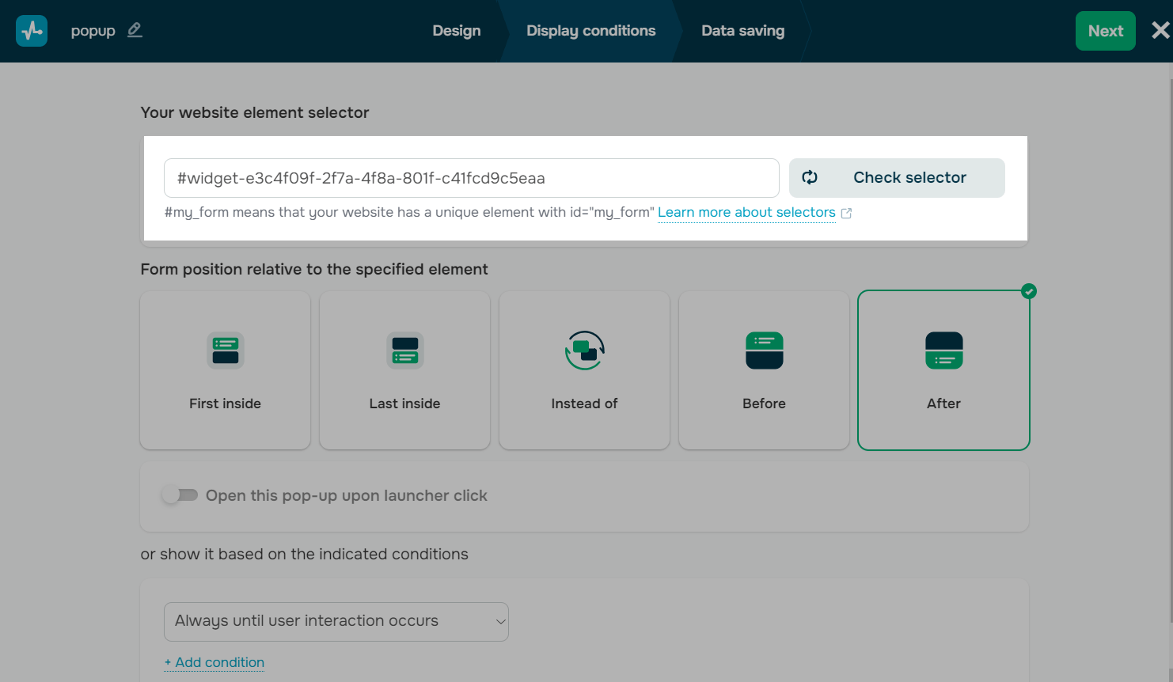Click the Add condition link
The width and height of the screenshot is (1173, 682).
[214, 662]
